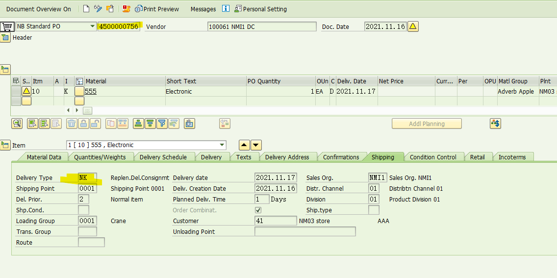Click the warning status icon on item 10
This screenshot has height=278, width=557.
[x=26, y=91]
